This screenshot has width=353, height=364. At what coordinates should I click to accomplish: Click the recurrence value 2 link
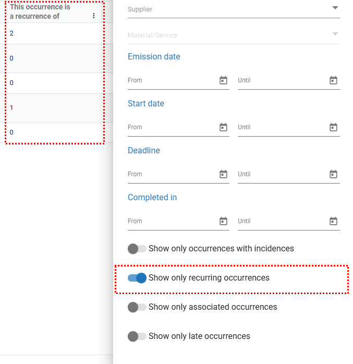point(11,33)
